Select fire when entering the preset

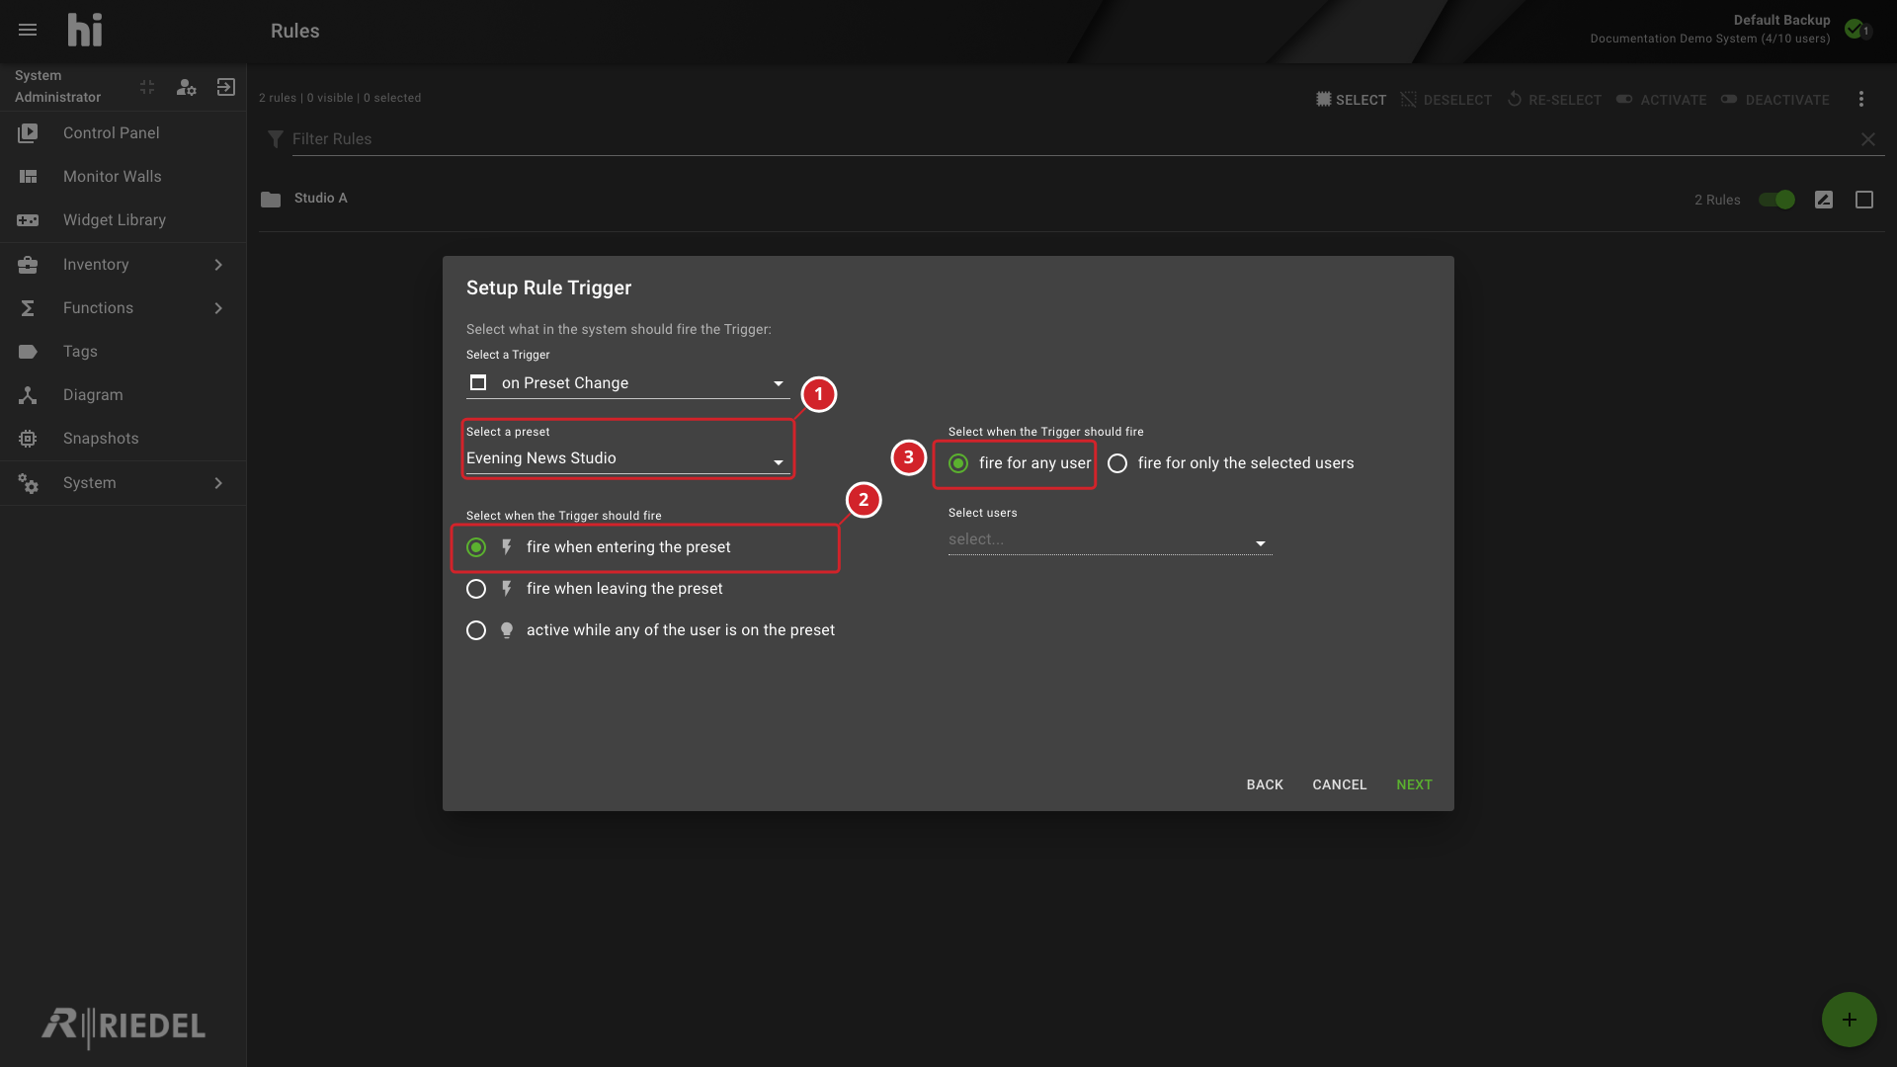coord(476,547)
